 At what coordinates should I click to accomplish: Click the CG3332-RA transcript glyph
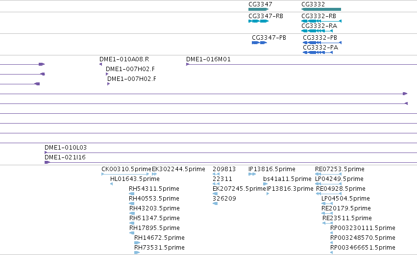(317, 31)
